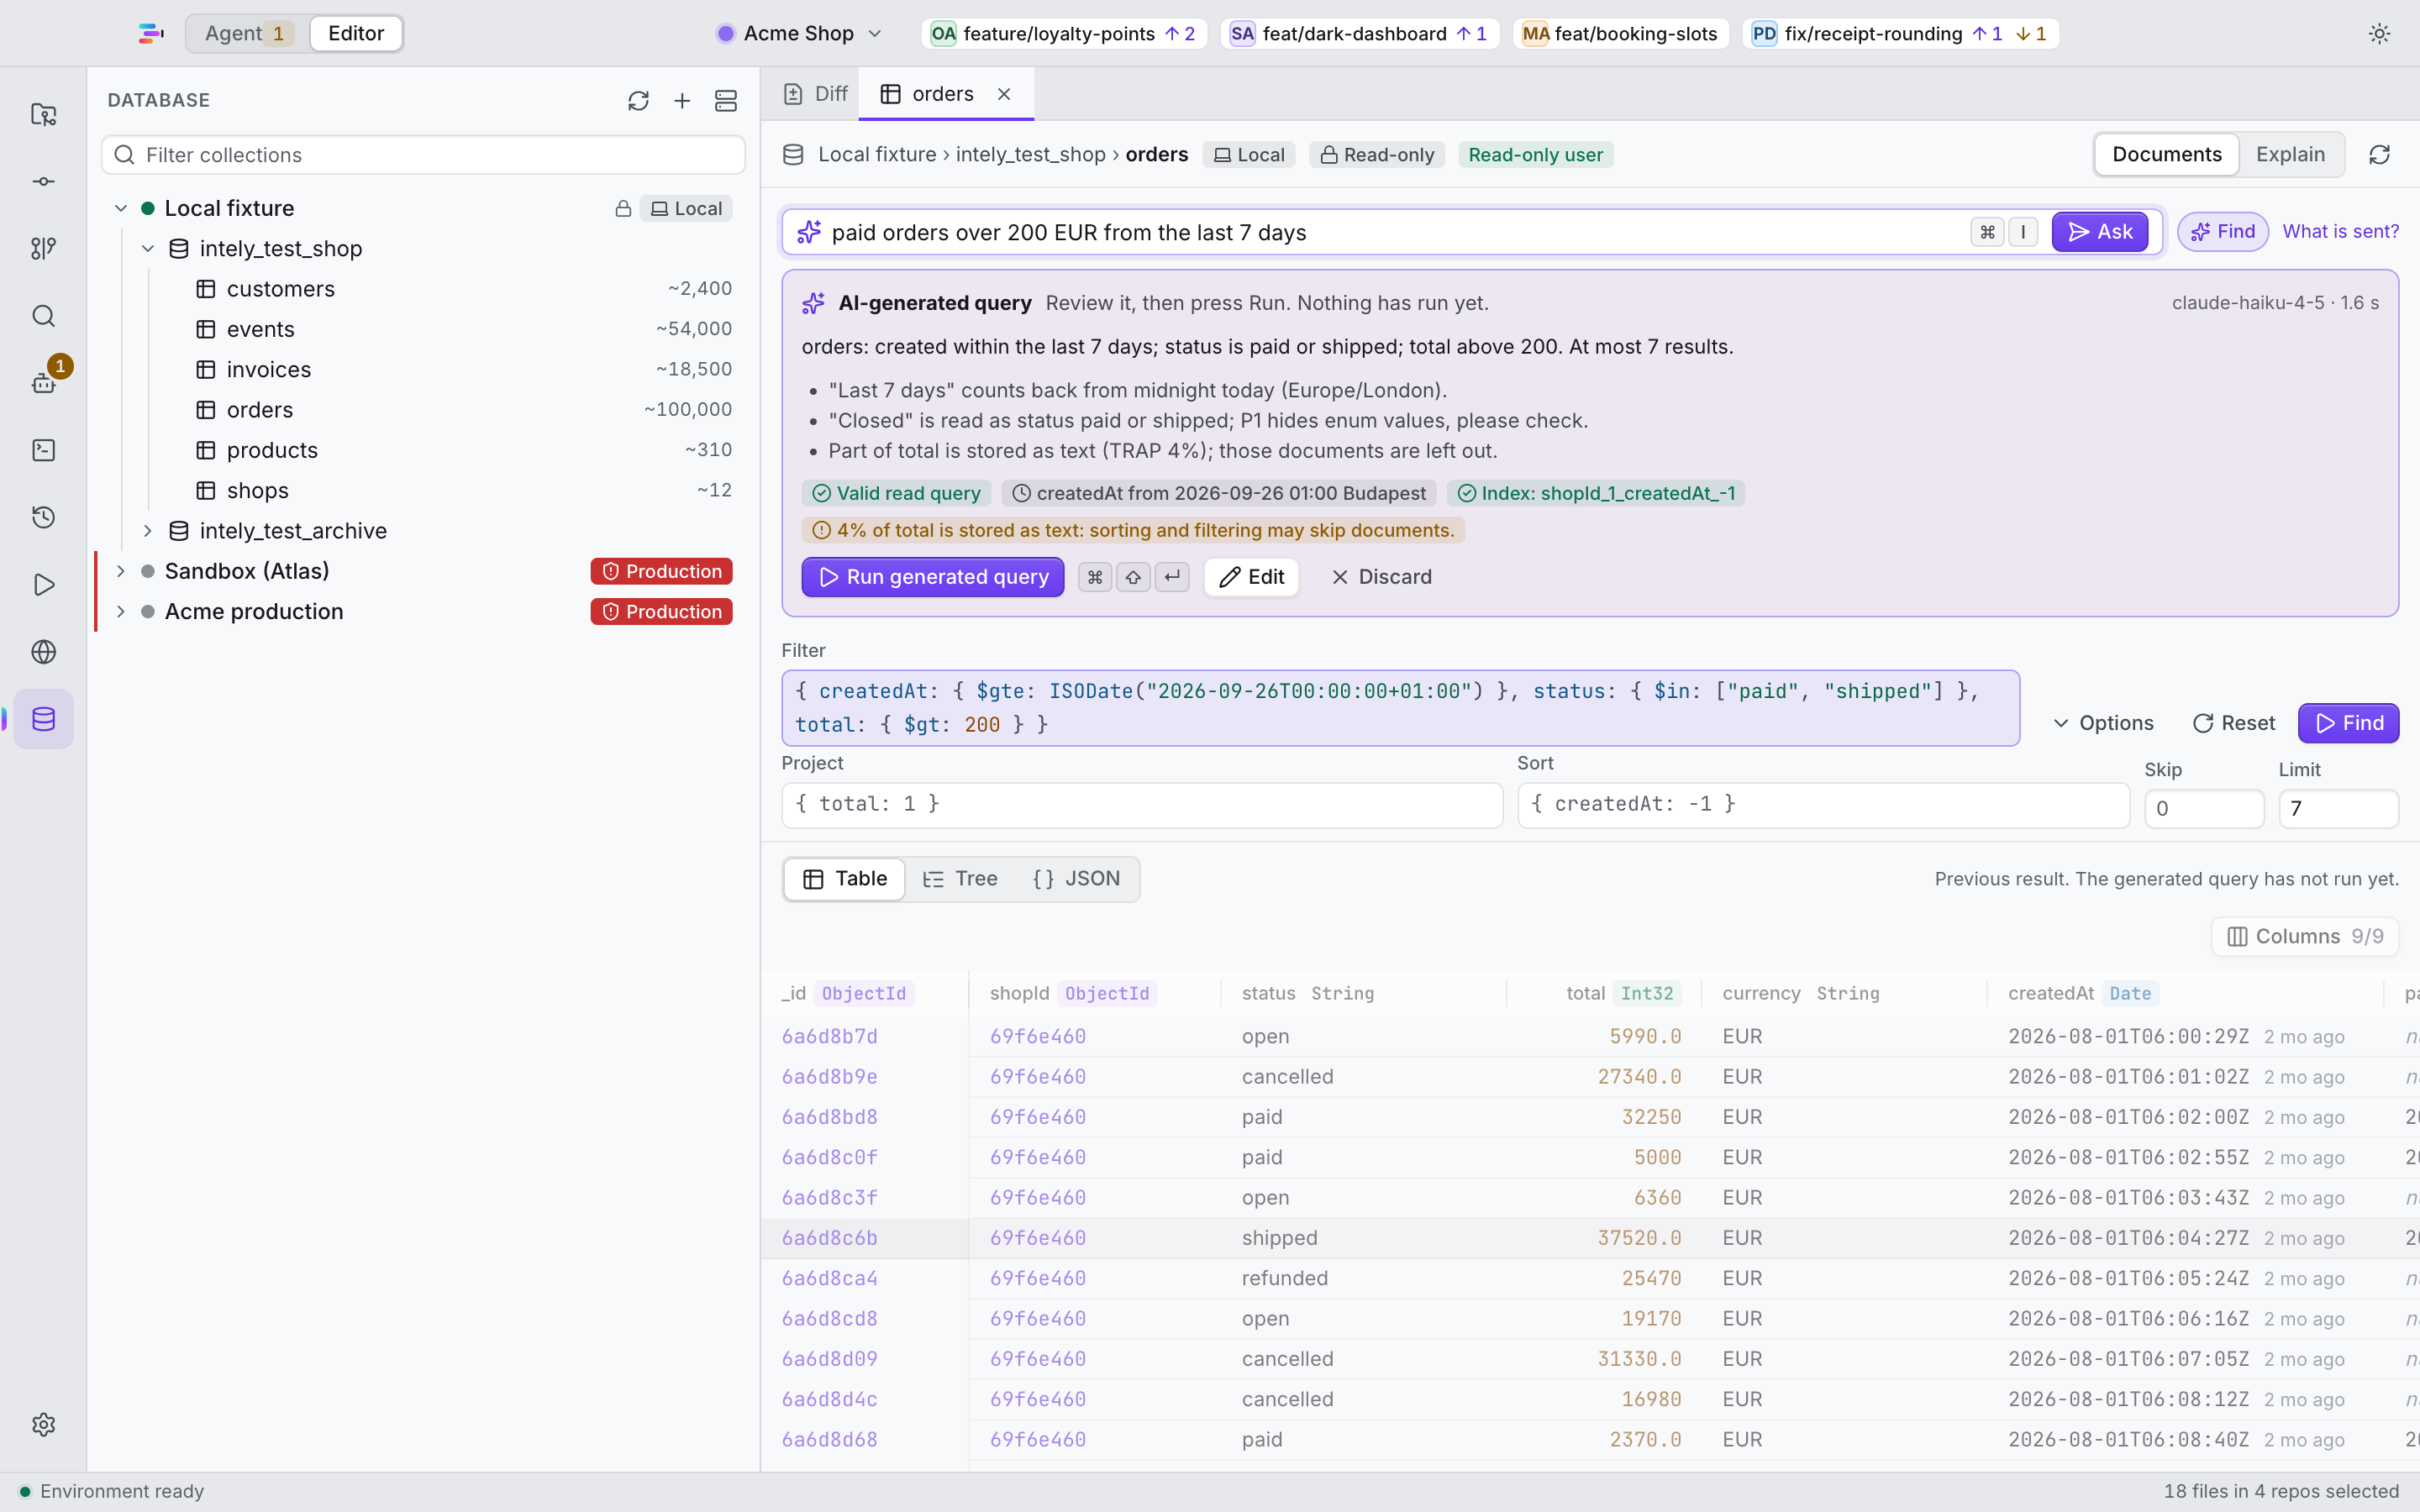The image size is (2420, 1512).
Task: Open the fix/receipt-rounding branch tab
Action: tap(1900, 34)
